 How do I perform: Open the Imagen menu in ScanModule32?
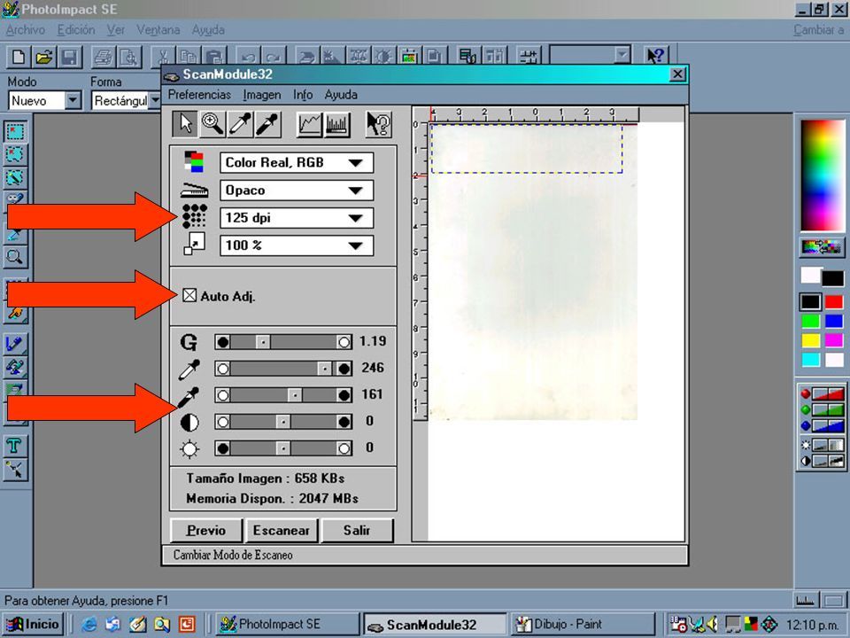tap(262, 95)
